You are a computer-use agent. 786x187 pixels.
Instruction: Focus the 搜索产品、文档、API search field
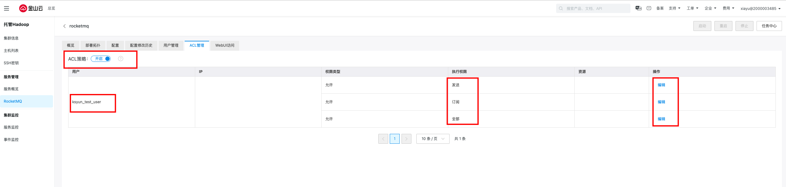click(x=593, y=8)
